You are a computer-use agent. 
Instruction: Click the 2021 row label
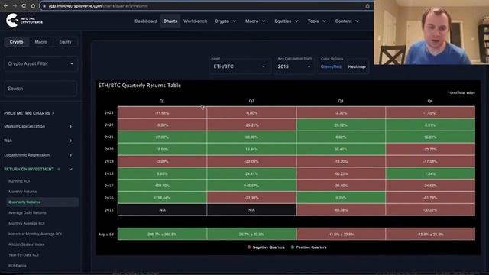tap(108, 137)
